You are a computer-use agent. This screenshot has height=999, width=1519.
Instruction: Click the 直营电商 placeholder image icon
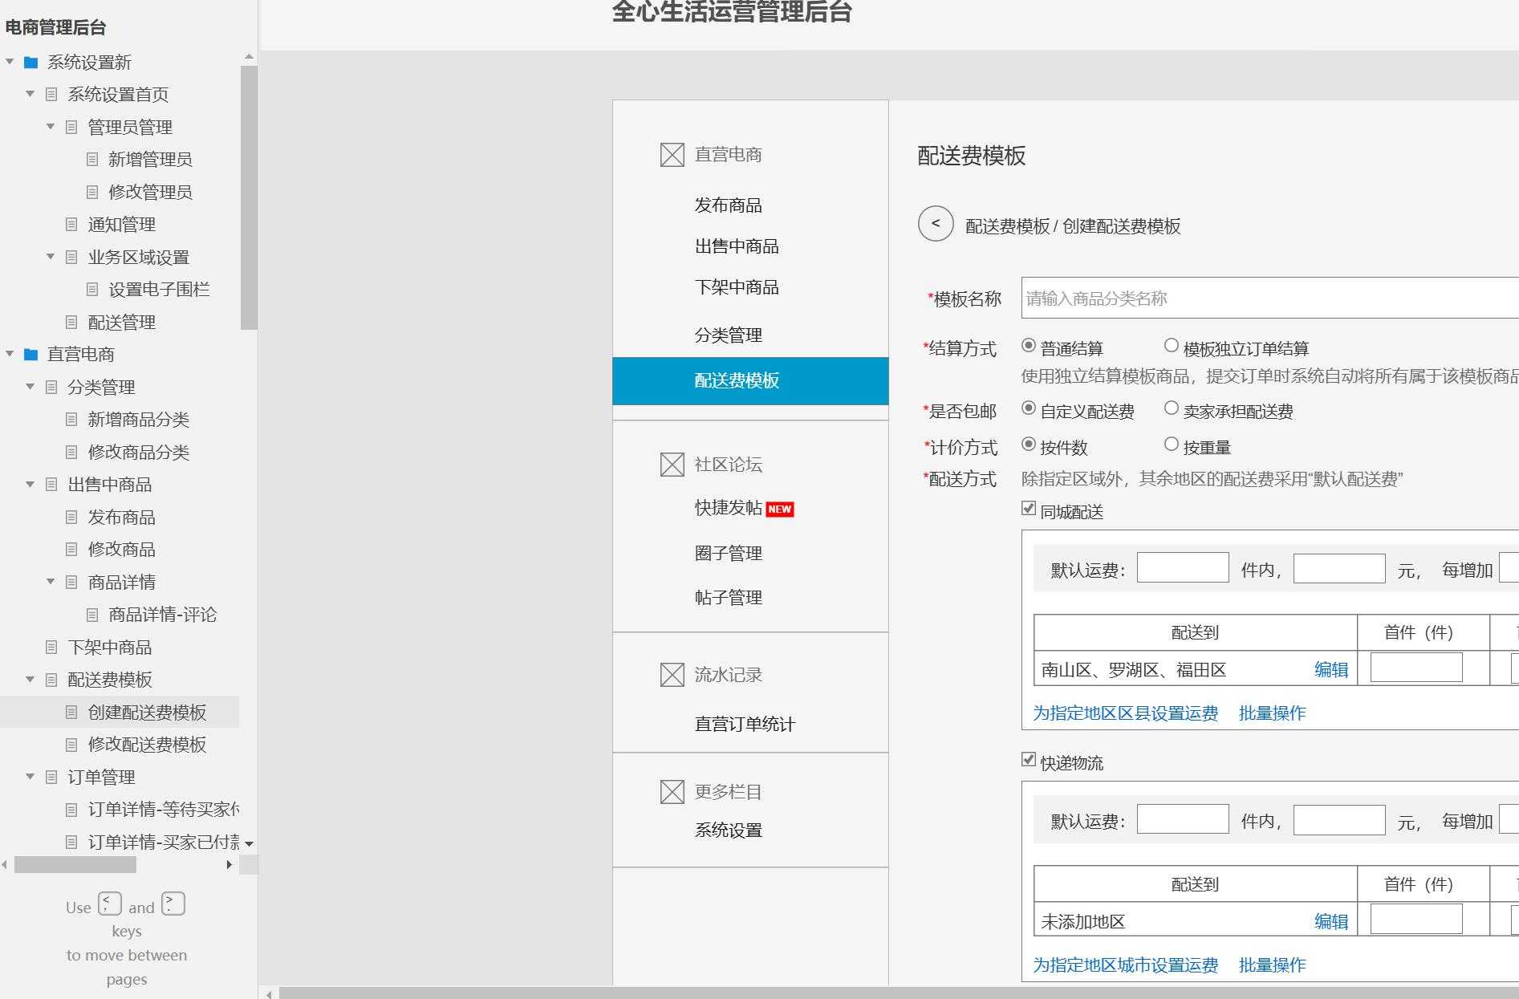pyautogui.click(x=671, y=156)
